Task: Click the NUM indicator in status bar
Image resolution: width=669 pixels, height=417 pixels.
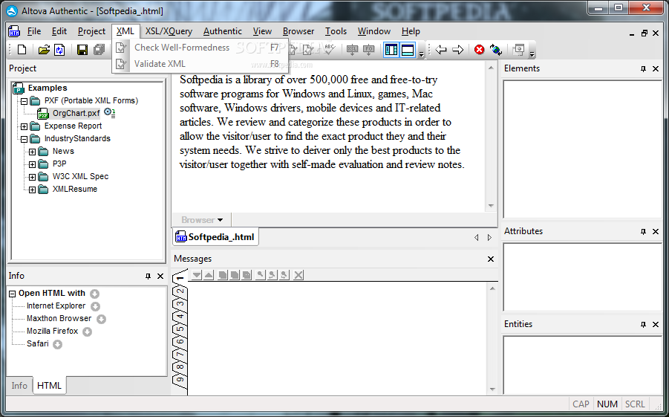Action: [607, 404]
